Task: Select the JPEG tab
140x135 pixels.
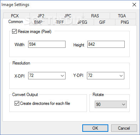Action: tap(83, 22)
